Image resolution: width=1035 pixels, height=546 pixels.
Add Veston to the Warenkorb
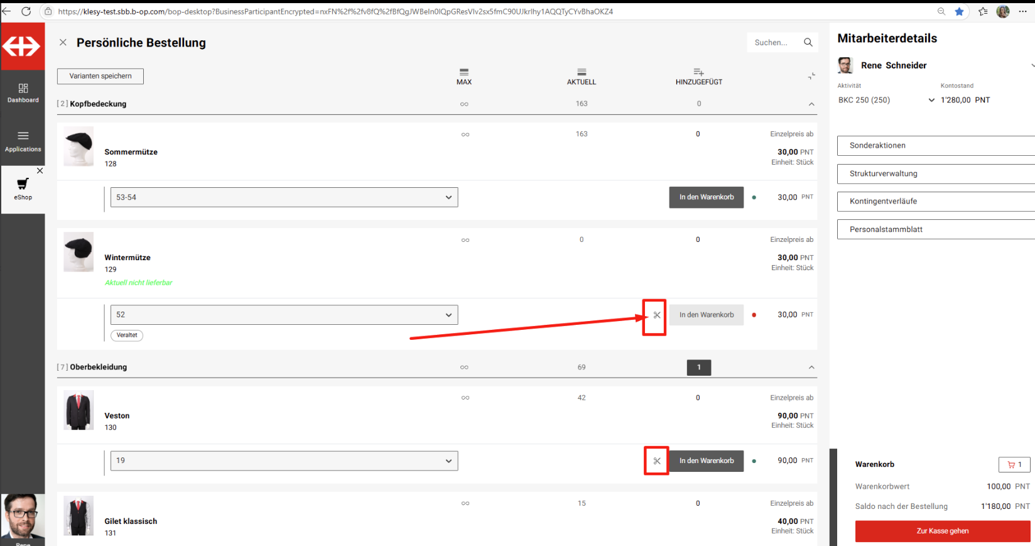coord(707,461)
